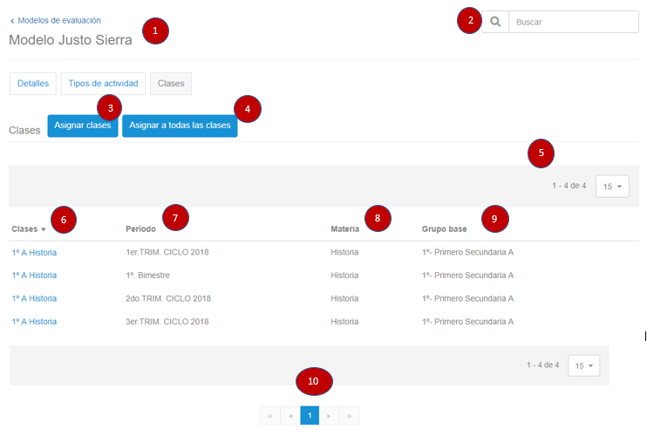The height and width of the screenshot is (436, 647).
Task: Click Asignar a todas las clases
Action: click(x=180, y=126)
